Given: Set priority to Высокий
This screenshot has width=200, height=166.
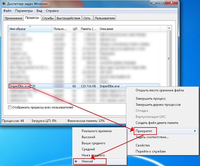Looking at the screenshot, I should coord(88,137).
